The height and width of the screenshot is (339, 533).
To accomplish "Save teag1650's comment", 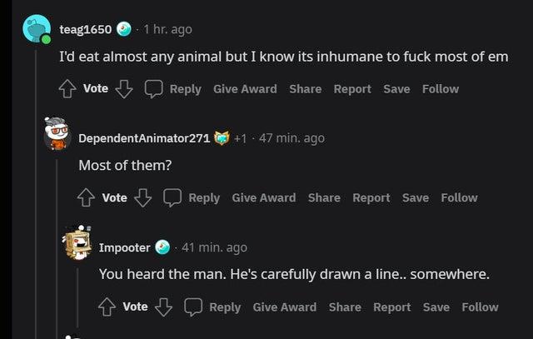I will coord(396,88).
